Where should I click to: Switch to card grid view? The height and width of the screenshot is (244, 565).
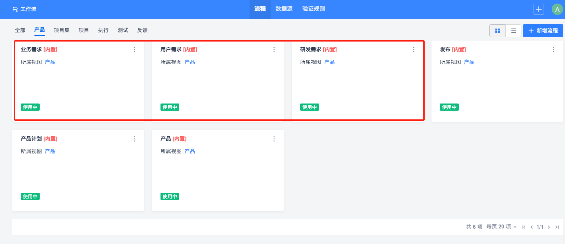[x=497, y=31]
